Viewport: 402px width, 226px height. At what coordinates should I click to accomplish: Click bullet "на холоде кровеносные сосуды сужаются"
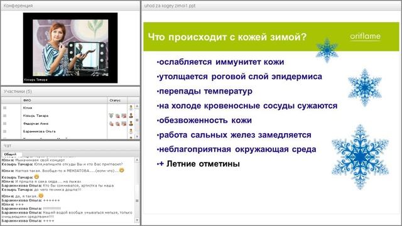coord(247,106)
